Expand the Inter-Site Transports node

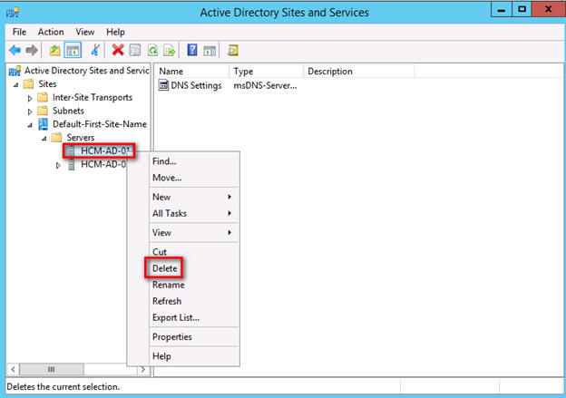coord(31,98)
